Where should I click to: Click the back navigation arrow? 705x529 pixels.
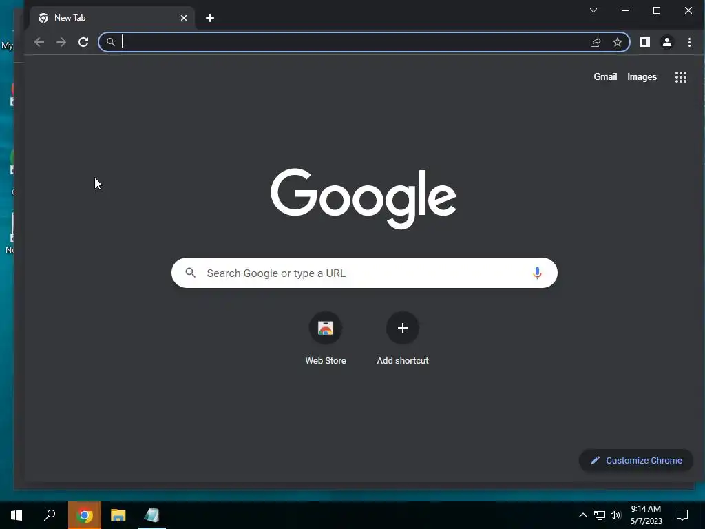pos(39,42)
